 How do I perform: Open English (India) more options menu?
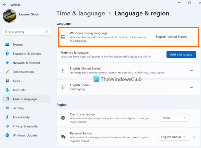pos(191,87)
